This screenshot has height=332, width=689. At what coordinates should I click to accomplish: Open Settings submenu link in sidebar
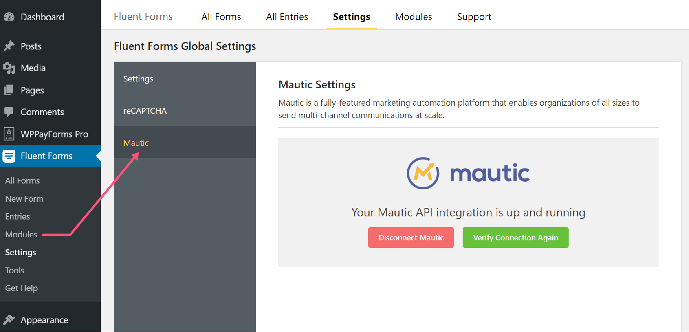pyautogui.click(x=21, y=252)
